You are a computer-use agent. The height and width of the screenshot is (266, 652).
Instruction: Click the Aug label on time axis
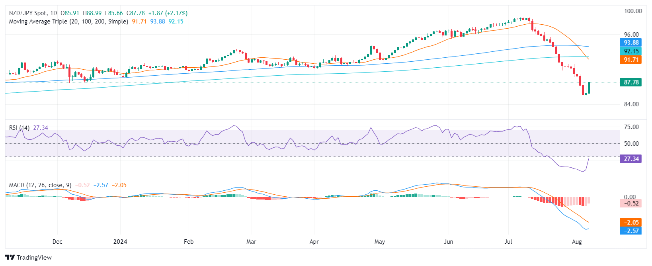[x=576, y=242]
